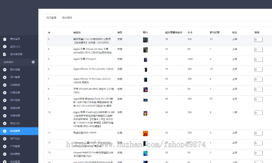Viewport: 272px width, 163px height.
Task: Open thumbnail of iPhone8 plus row
Action: click(x=145, y=90)
